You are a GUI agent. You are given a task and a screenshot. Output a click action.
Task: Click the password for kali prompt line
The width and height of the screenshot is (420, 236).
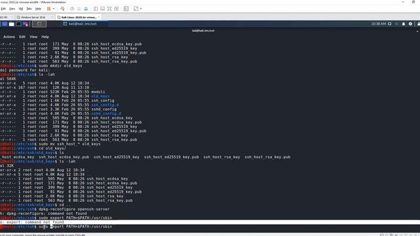[x=25, y=70]
